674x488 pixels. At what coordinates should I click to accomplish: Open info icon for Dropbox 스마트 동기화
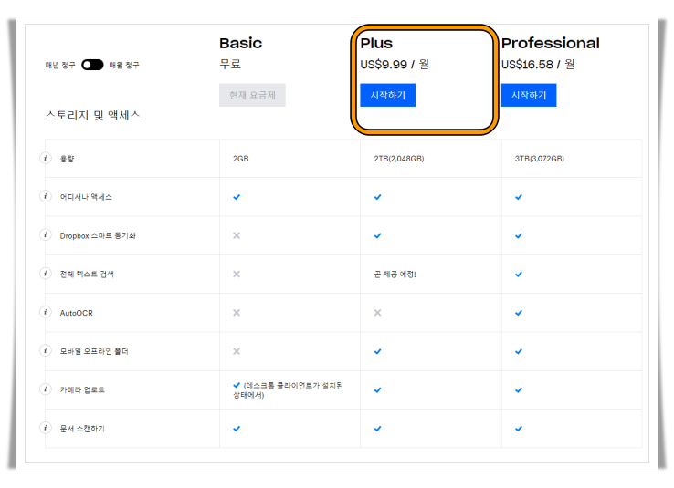pos(46,234)
